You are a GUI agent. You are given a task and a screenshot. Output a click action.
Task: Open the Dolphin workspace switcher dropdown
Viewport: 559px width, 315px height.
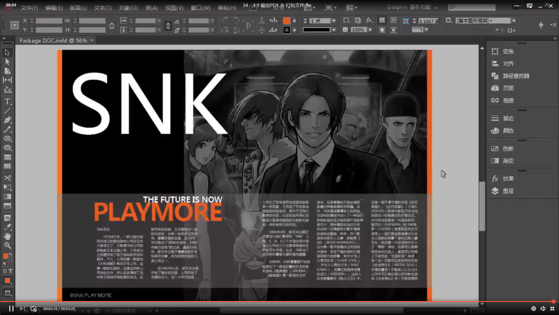click(412, 7)
